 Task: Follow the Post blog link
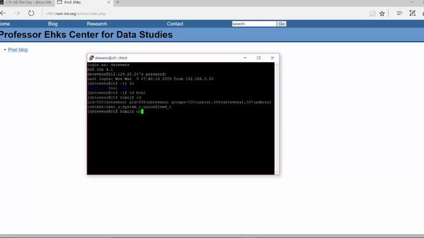[x=18, y=50]
